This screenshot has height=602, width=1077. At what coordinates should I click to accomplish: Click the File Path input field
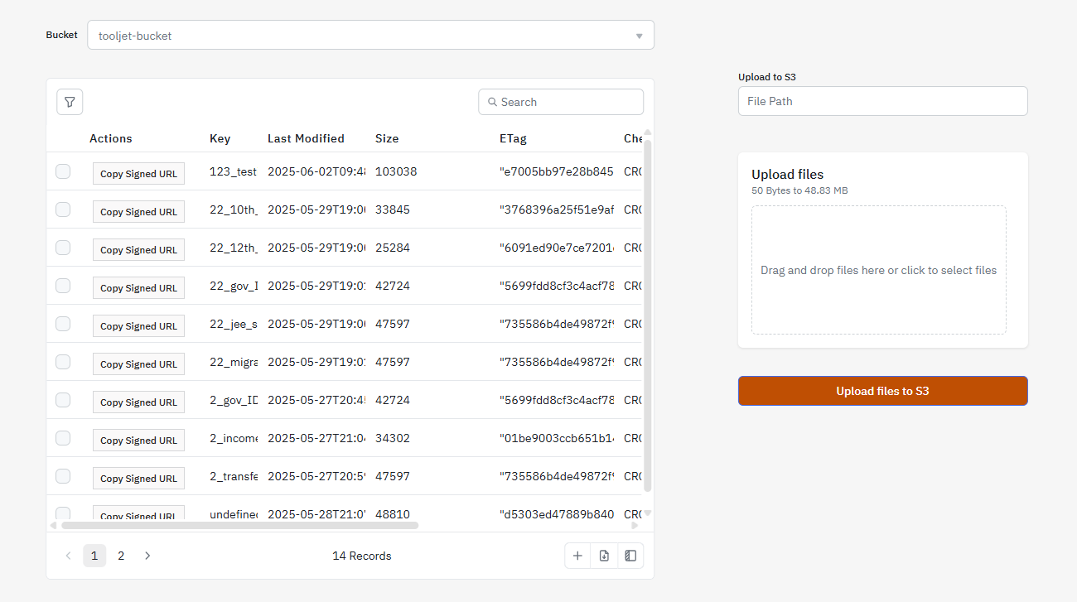(882, 101)
